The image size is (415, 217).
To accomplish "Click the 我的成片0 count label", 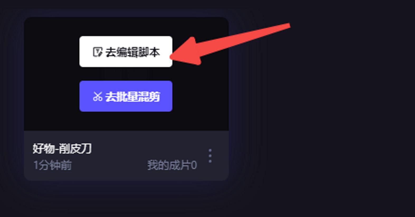I will 172,165.
